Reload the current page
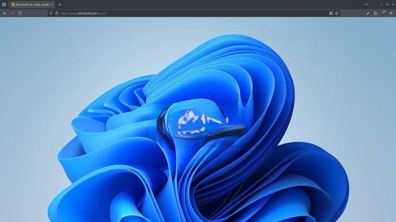396x222 pixels. (x=20, y=13)
